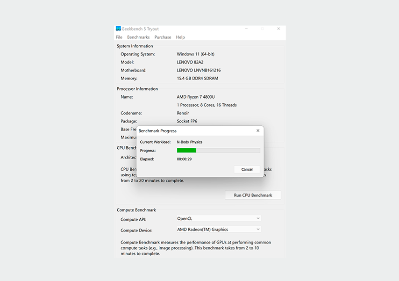Viewport: 399px width, 281px height.
Task: Minimize the Geekbench 5 Tryout window
Action: (246, 29)
